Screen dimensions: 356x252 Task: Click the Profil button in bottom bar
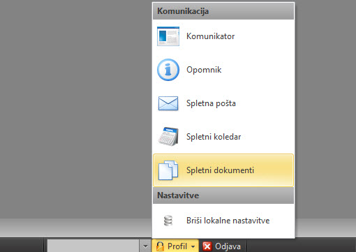[175, 246]
